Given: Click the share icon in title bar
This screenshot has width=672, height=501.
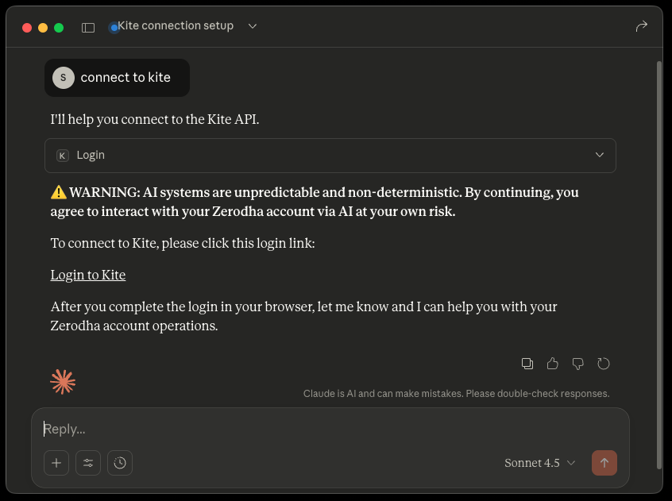Looking at the screenshot, I should pos(642,26).
